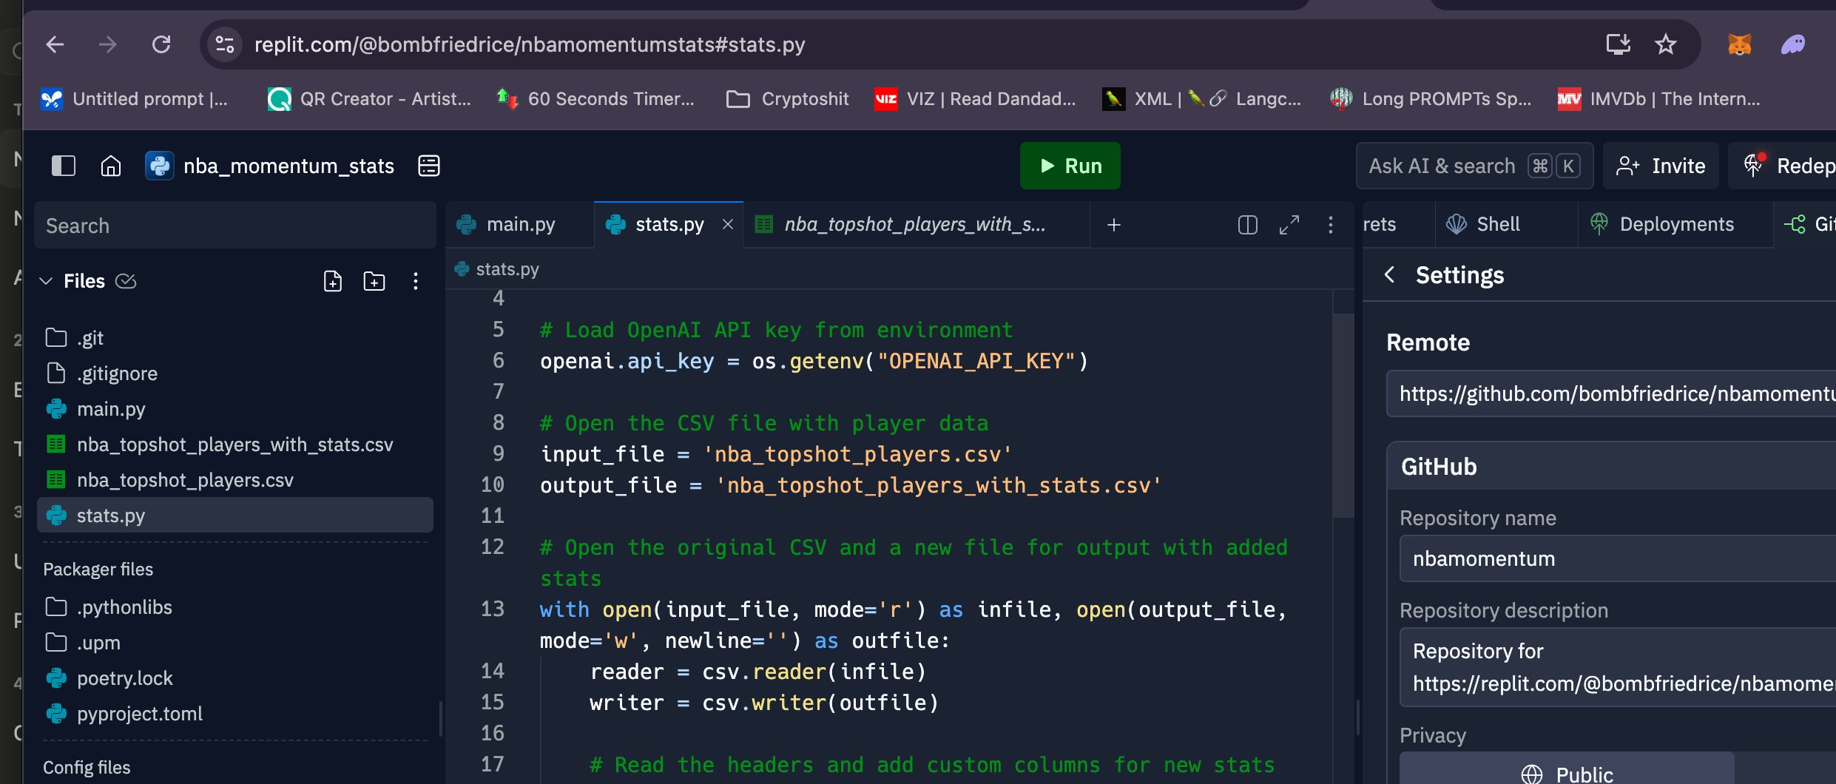Open the Cryptoshit bookmark folder
This screenshot has width=1836, height=784.
tap(788, 98)
